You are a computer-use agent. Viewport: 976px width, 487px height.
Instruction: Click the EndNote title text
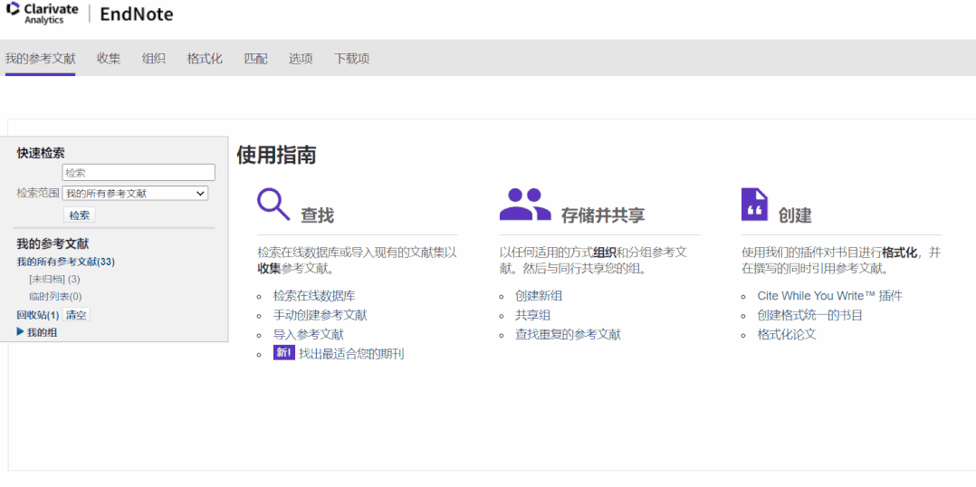(x=137, y=14)
